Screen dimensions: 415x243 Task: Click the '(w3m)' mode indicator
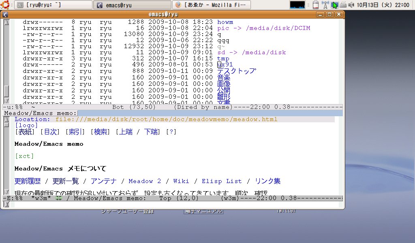tap(231, 198)
